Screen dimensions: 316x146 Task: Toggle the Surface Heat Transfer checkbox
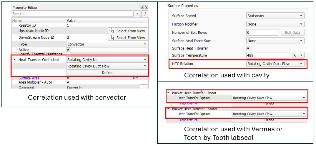point(248,48)
